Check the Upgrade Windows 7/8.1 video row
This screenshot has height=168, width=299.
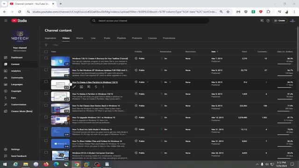[46, 117]
